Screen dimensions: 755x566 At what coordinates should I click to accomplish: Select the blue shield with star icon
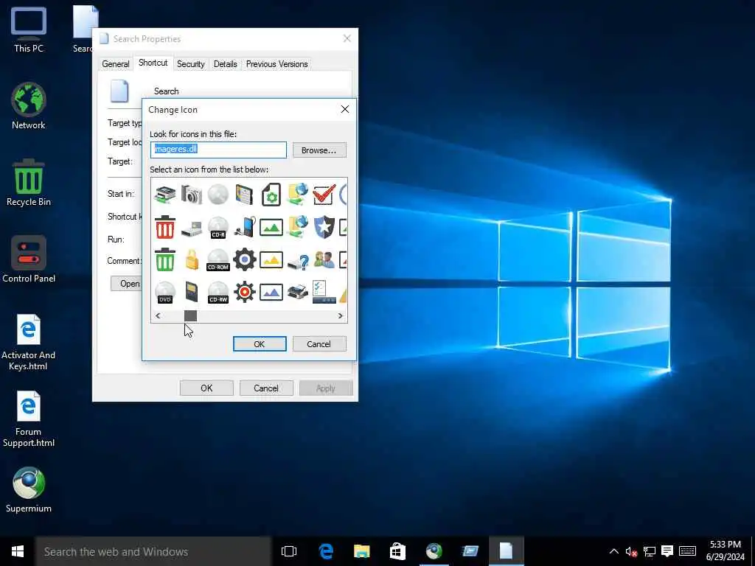tap(324, 227)
